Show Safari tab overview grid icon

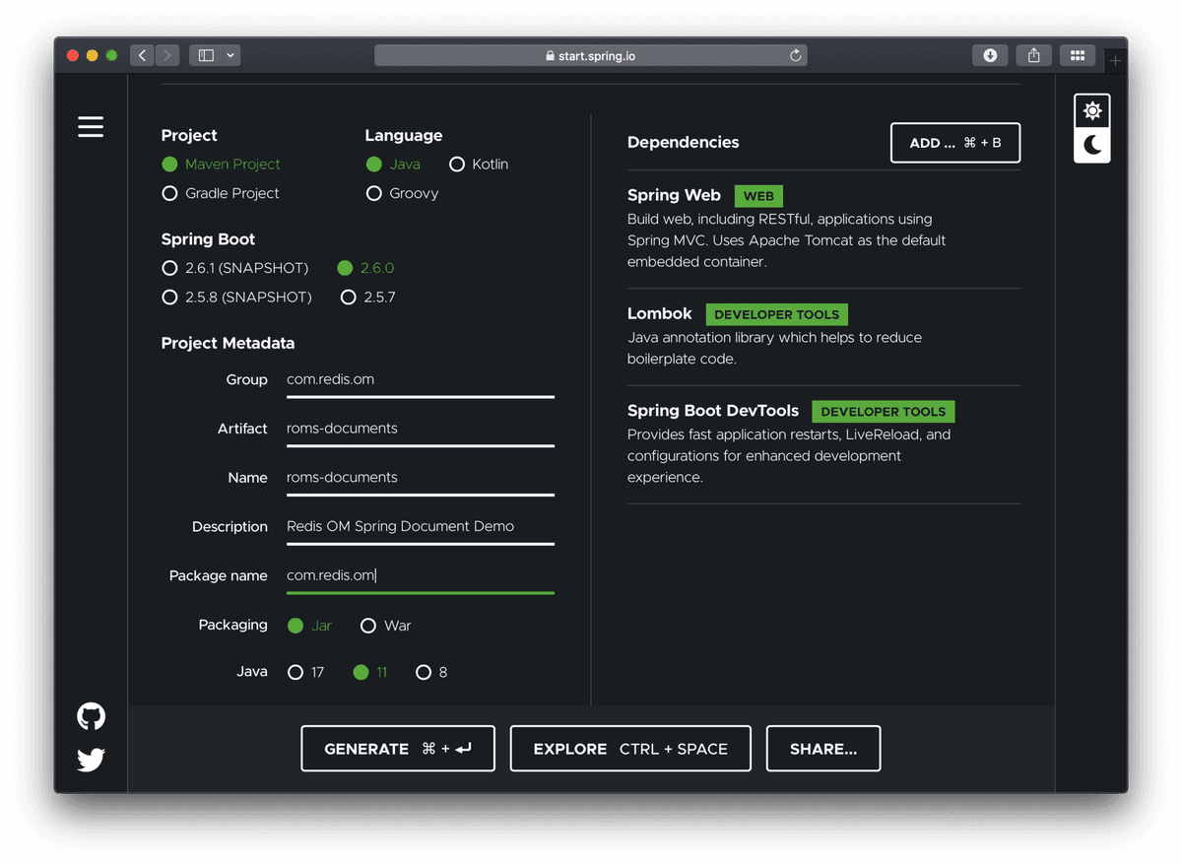1078,56
